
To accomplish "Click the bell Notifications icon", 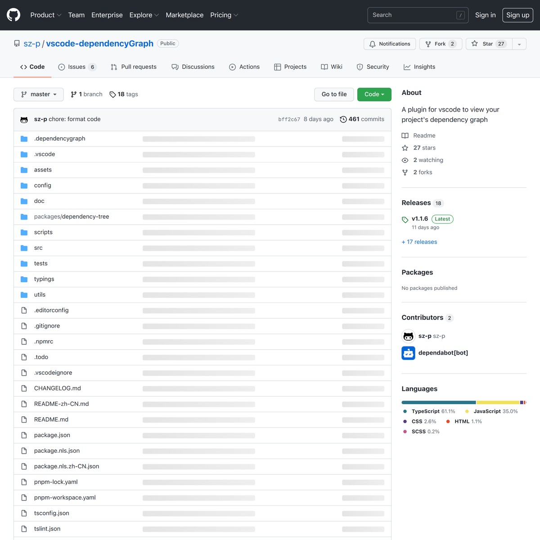I will [372, 44].
